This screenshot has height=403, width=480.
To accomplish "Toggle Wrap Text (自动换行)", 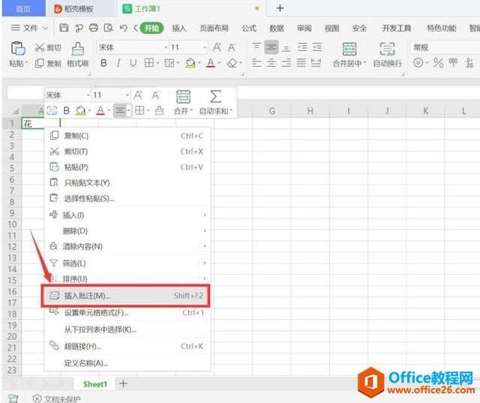I will (387, 55).
